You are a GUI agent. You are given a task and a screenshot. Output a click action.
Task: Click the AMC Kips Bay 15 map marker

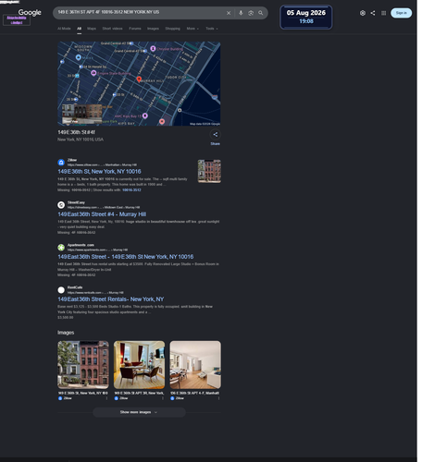click(x=145, y=115)
